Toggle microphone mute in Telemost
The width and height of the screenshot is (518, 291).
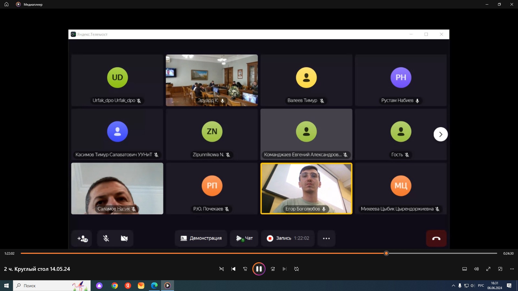[106, 238]
